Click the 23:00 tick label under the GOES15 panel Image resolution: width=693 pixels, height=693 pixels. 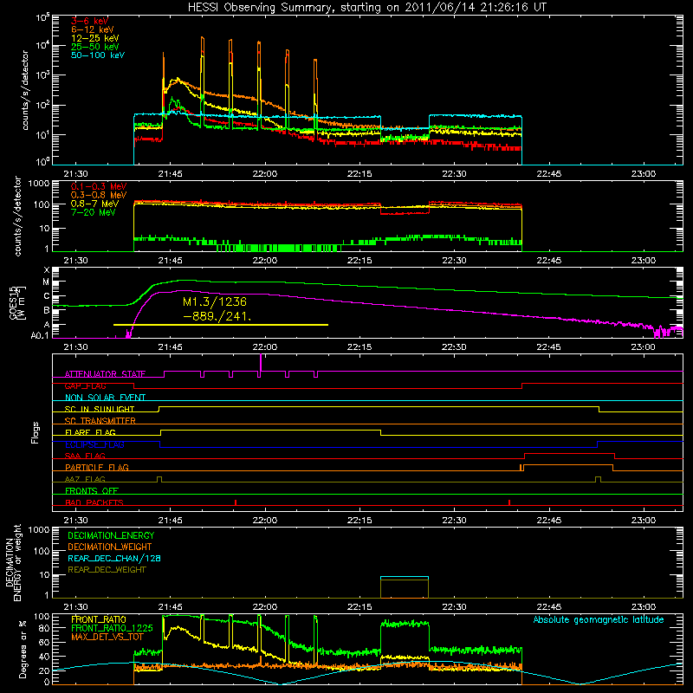(x=643, y=347)
